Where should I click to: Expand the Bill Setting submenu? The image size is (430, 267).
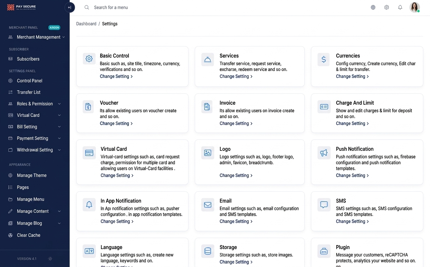(35, 127)
